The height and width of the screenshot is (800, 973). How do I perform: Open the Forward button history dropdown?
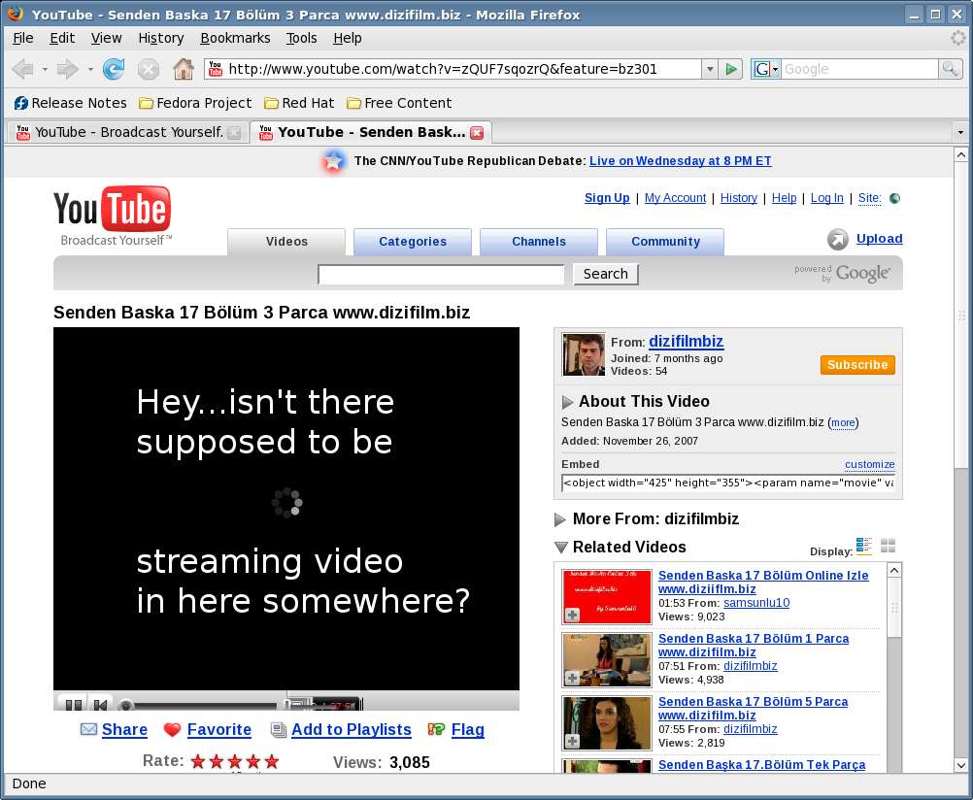tap(90, 70)
